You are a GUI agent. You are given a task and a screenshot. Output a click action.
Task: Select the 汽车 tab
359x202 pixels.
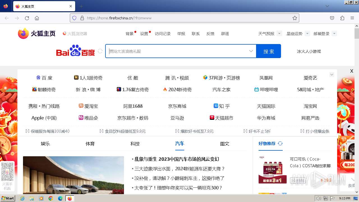(180, 143)
